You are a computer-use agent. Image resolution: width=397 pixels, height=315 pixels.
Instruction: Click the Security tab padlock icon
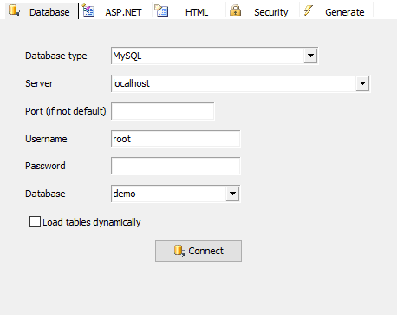235,10
